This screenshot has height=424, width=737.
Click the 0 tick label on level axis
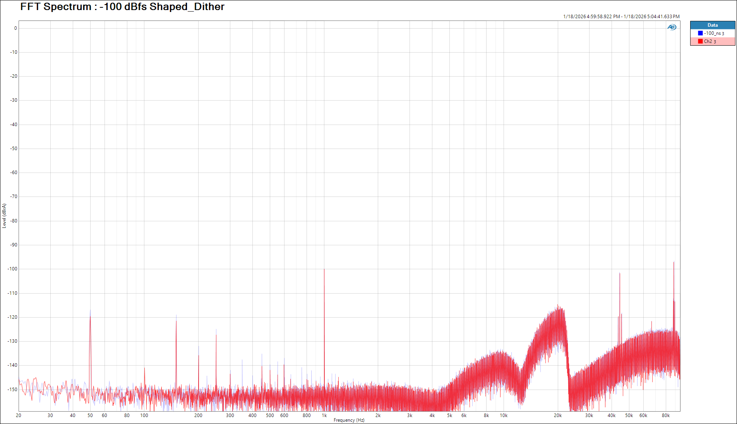[15, 28]
